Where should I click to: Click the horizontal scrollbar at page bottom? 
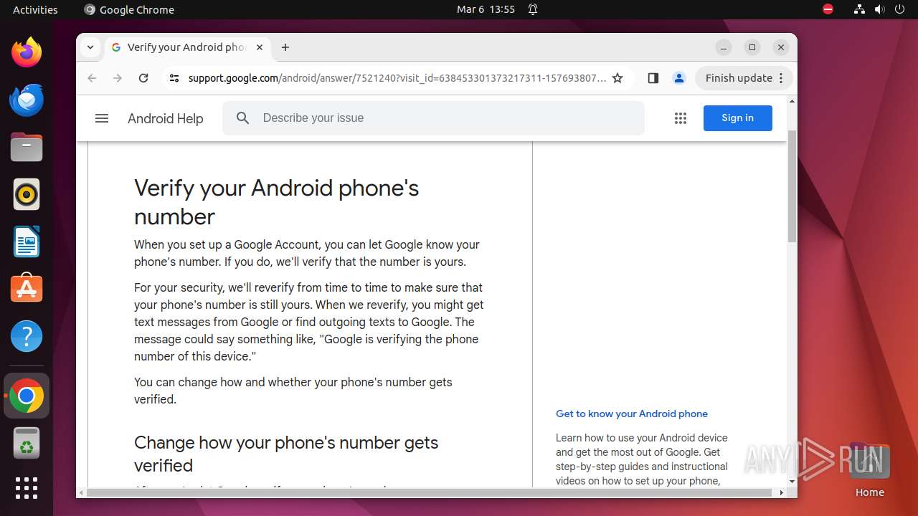[x=429, y=492]
